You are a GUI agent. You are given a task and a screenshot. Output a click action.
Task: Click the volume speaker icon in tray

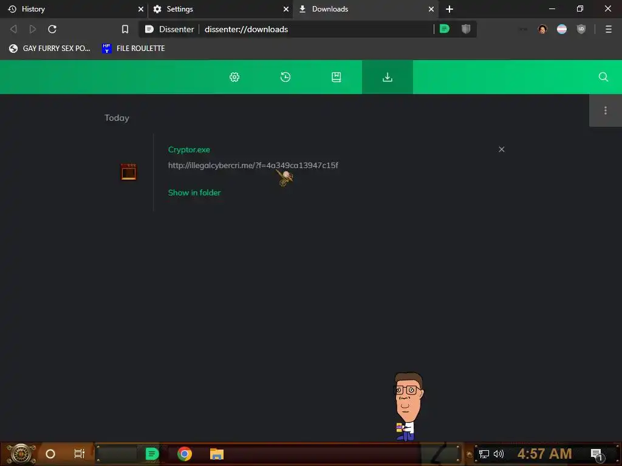click(498, 454)
